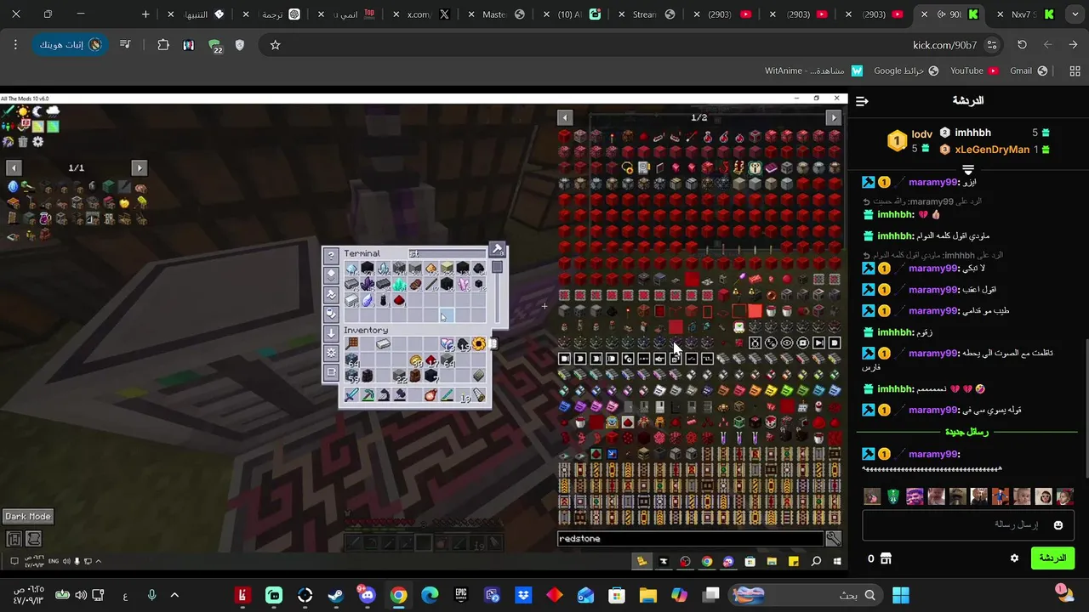Open the profile button إثبات هويتك
Screen dimensions: 1089x612
(x=70, y=45)
